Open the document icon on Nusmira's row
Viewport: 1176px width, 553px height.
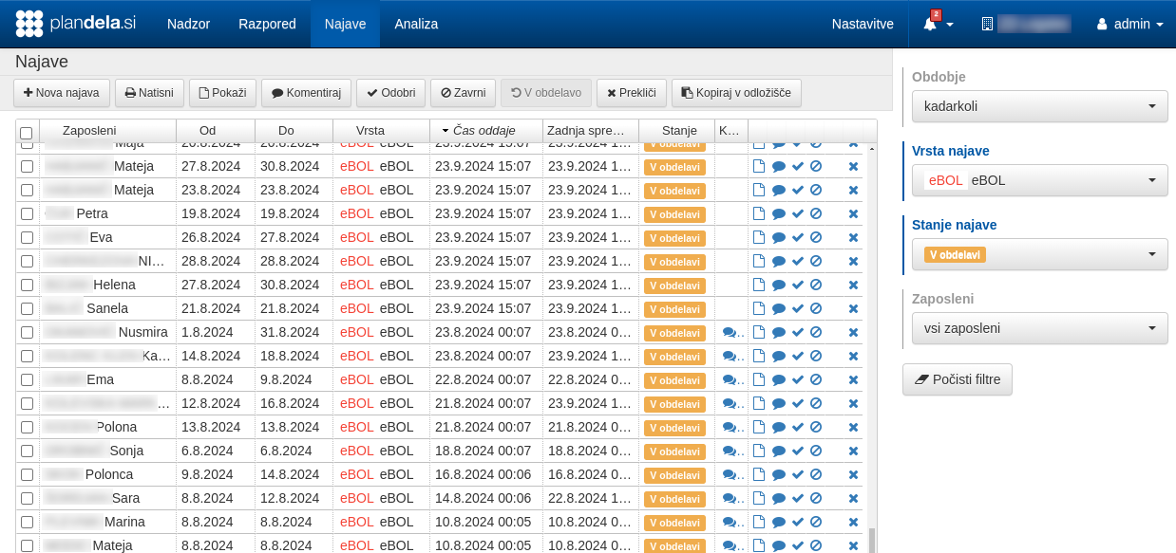[x=759, y=332]
